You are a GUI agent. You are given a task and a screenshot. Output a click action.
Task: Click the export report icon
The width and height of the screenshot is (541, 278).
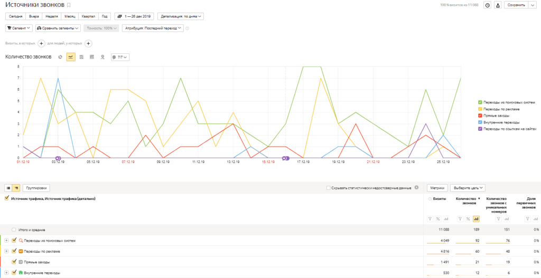coord(497,5)
